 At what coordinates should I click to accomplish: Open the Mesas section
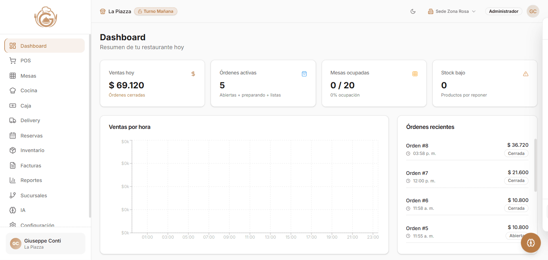pos(45,76)
